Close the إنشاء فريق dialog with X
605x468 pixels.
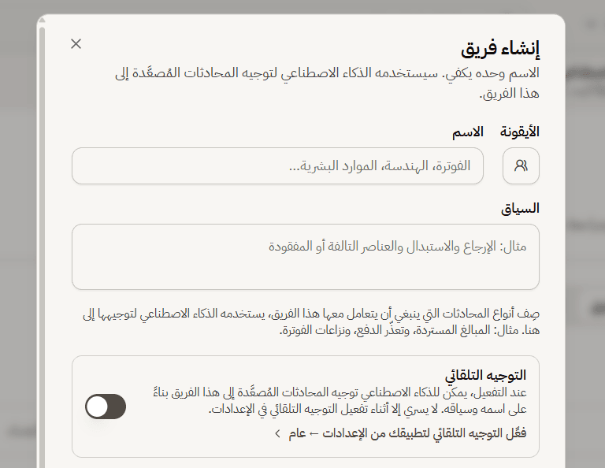click(76, 44)
